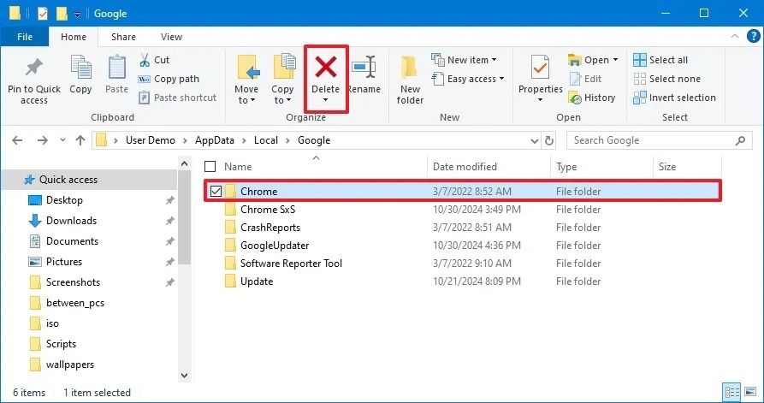Sort by the Type column header
764x403 pixels.
point(566,167)
